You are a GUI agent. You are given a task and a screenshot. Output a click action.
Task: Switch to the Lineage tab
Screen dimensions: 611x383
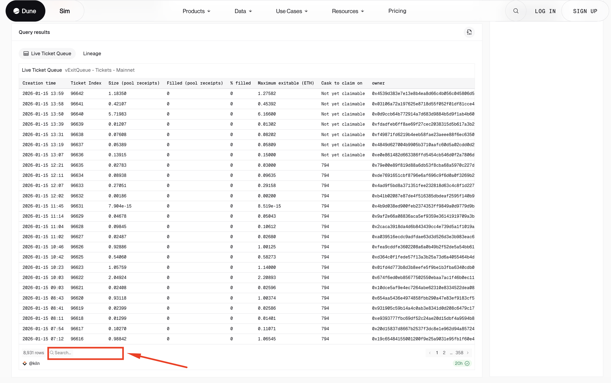point(92,54)
